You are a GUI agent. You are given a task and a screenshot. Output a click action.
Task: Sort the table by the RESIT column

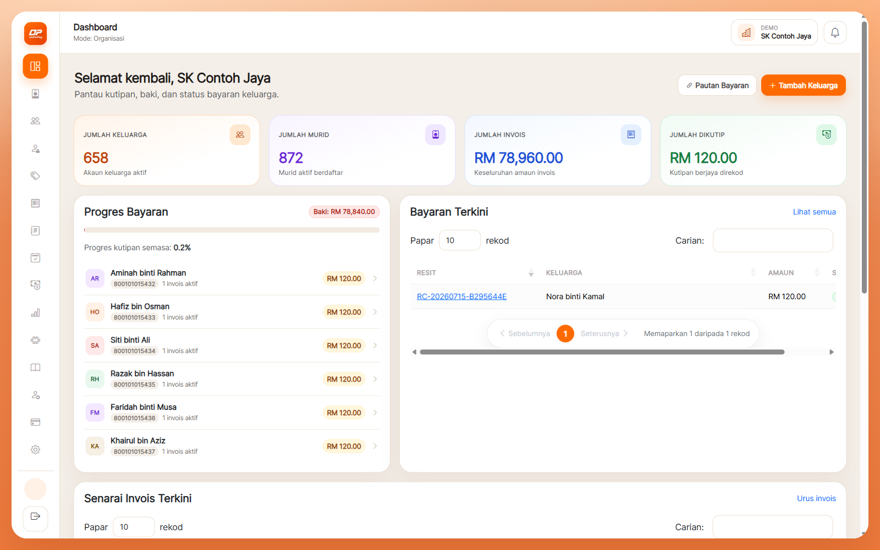(x=475, y=273)
